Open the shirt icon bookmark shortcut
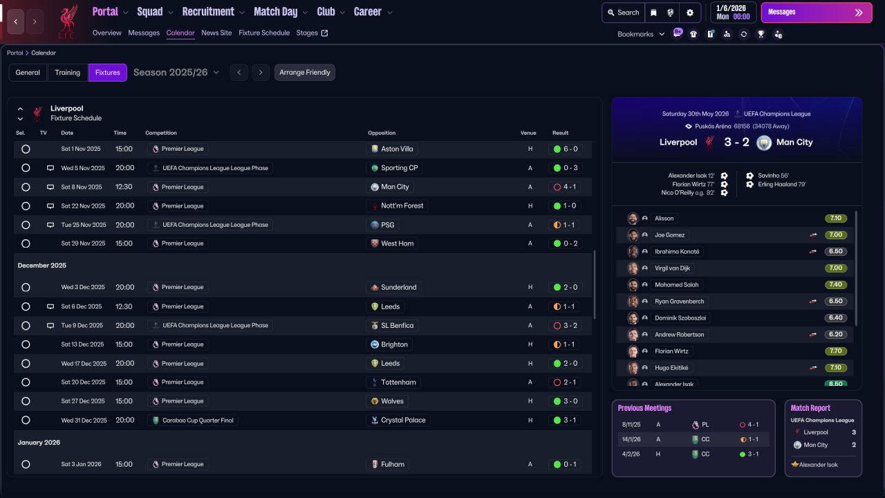The height and width of the screenshot is (498, 885). click(693, 34)
